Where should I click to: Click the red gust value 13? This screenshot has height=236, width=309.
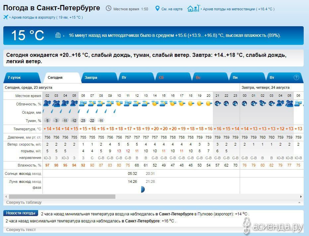coord(119,151)
